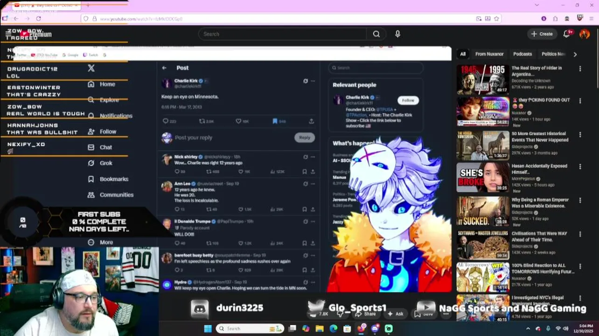Click the X search box in the video
This screenshot has height=336, width=599.
coord(376,68)
